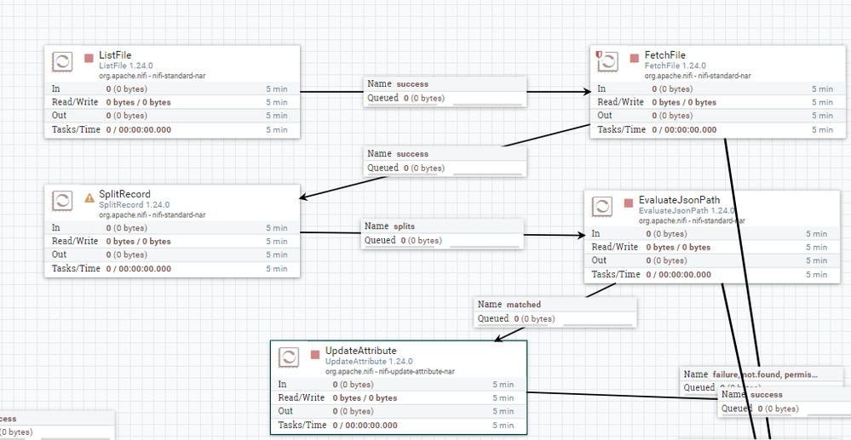Screen dimensions: 851x440
Task: Click the ListFile Read/Write row
Action: (172, 102)
